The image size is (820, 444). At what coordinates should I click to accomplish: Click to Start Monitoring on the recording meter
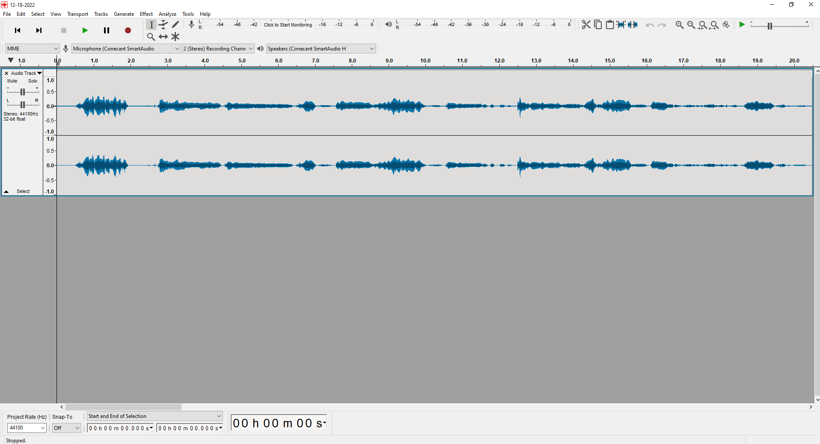288,25
